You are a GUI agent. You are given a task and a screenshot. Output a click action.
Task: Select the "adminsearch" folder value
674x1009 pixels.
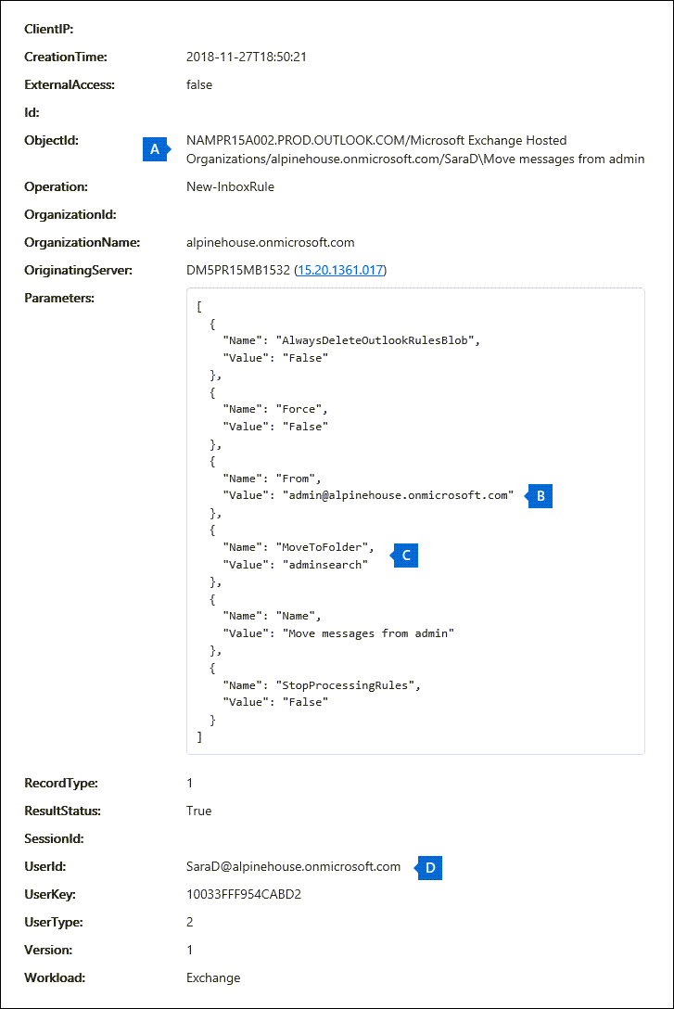(x=324, y=565)
